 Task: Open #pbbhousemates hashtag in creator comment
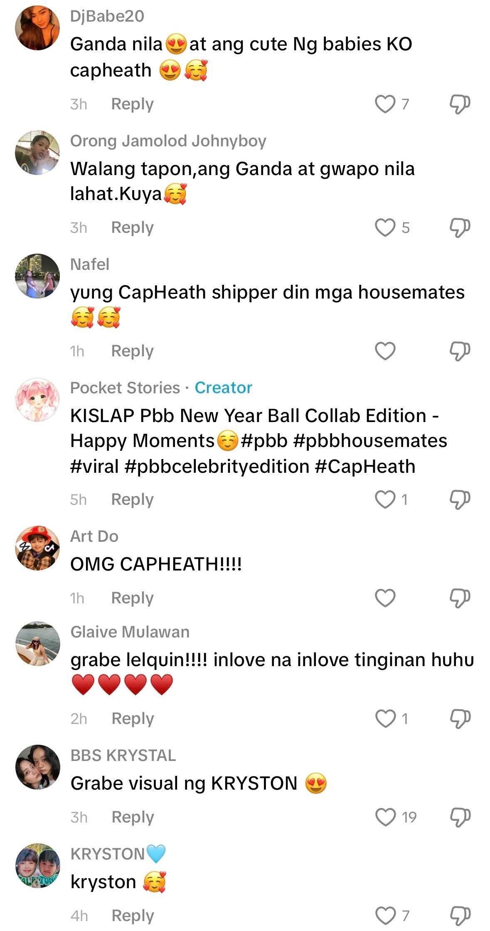[370, 441]
